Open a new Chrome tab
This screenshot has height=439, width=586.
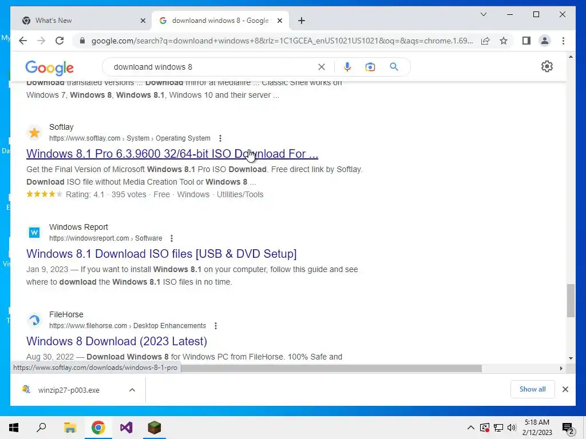302,21
